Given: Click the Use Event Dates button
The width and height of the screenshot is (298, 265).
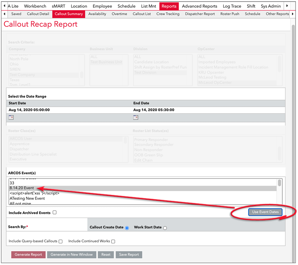Looking at the screenshot, I should (x=265, y=212).
